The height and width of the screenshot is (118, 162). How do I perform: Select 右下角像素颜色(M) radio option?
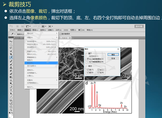pyautogui.click(x=88, y=61)
